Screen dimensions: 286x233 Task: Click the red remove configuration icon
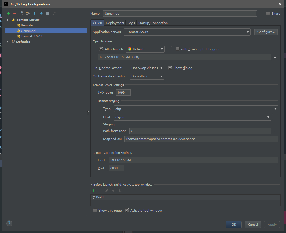point(15,13)
